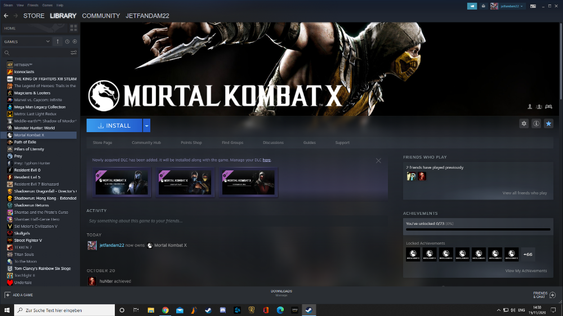The width and height of the screenshot is (563, 316).
Task: Open Windows Task View button
Action: (136, 310)
